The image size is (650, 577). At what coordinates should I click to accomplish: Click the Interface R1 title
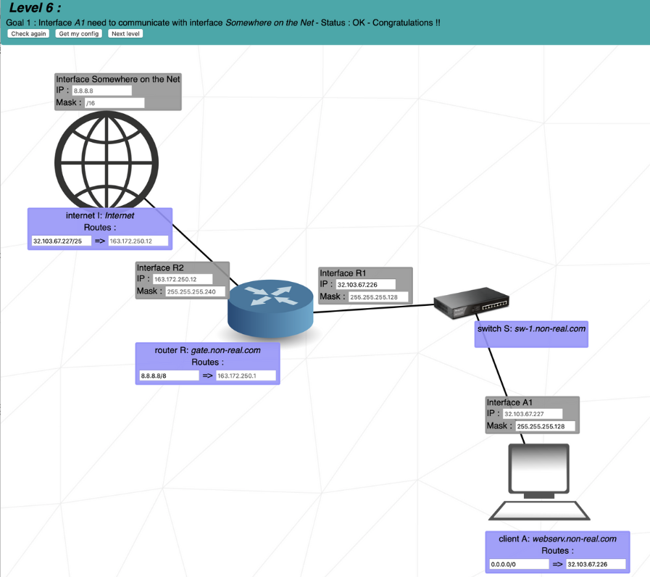343,273
